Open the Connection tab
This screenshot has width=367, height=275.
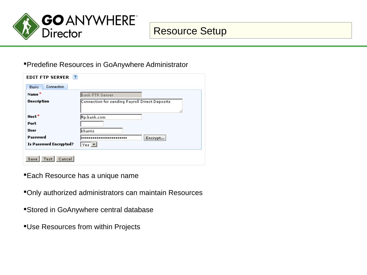tap(55, 87)
